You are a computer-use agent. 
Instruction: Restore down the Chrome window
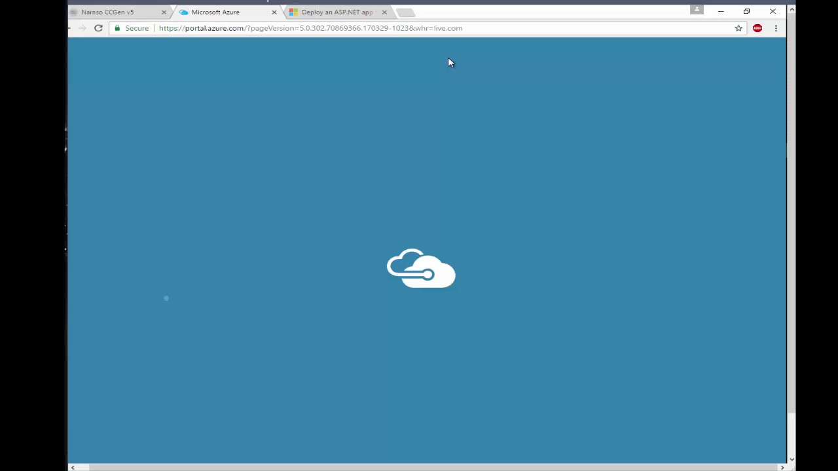(x=746, y=11)
